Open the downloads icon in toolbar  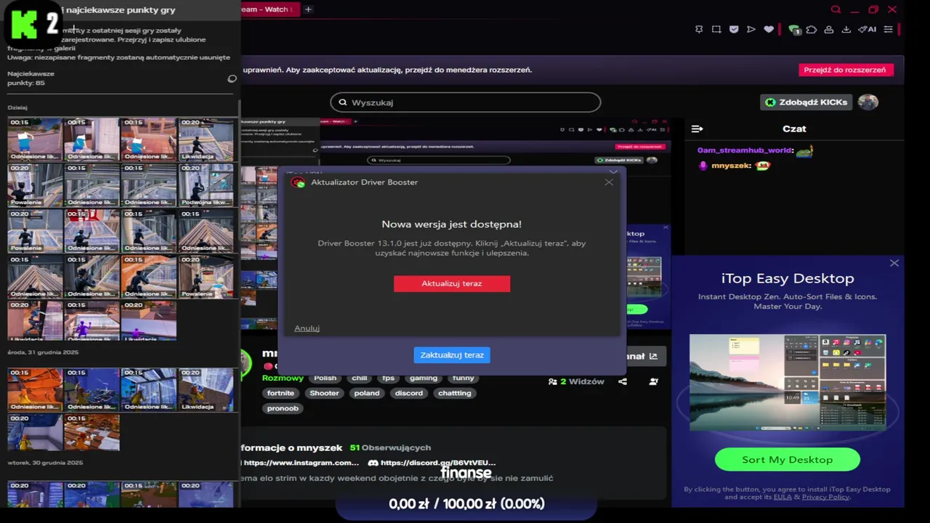(x=846, y=29)
